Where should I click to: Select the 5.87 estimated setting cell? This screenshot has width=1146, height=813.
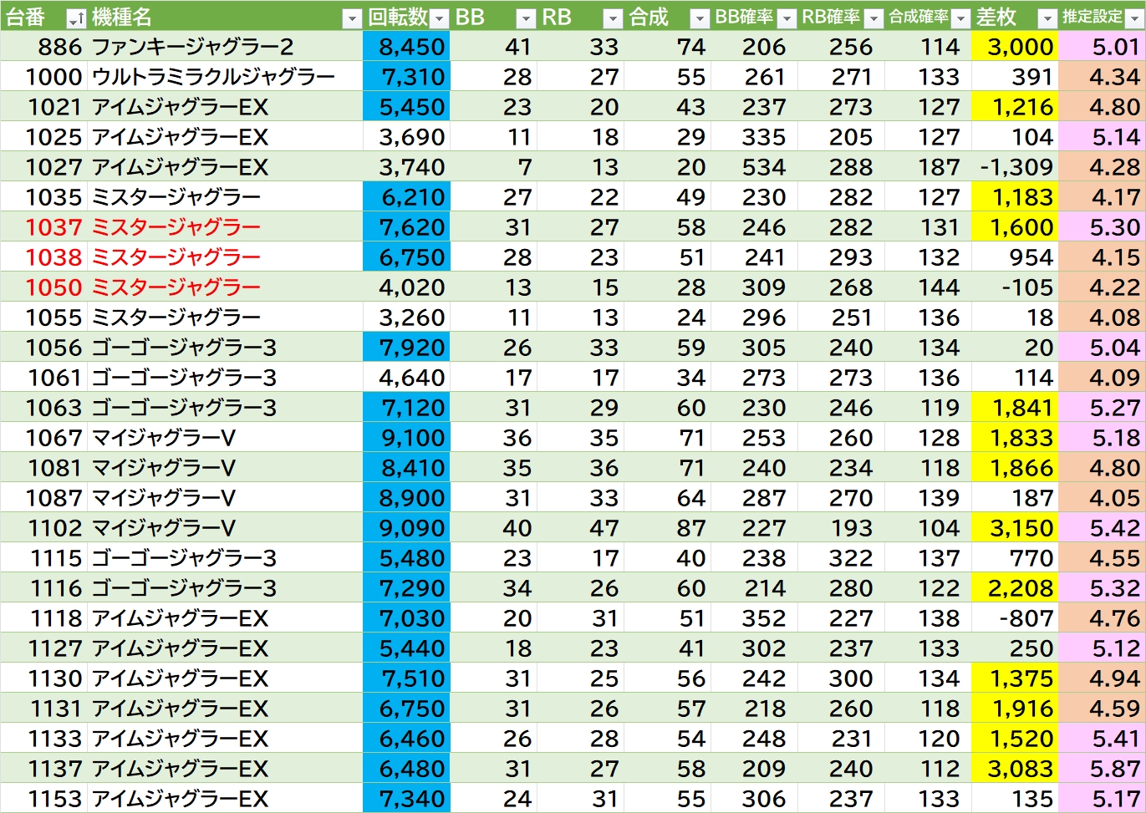1101,769
